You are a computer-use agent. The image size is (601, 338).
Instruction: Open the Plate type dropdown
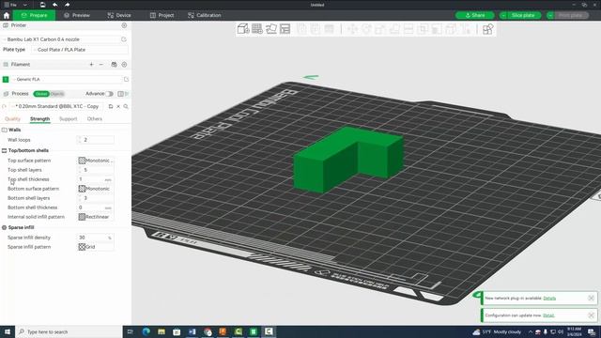(80, 50)
